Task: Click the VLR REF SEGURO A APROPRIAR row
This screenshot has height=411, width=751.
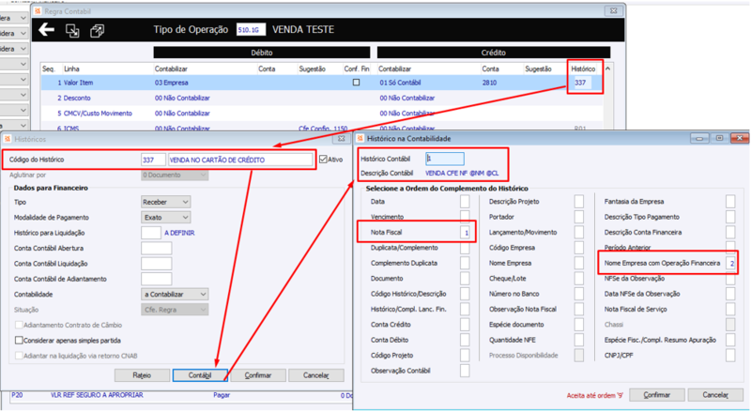Action: tap(180, 395)
